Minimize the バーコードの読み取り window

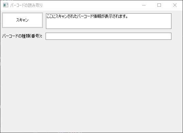click(x=144, y=5)
